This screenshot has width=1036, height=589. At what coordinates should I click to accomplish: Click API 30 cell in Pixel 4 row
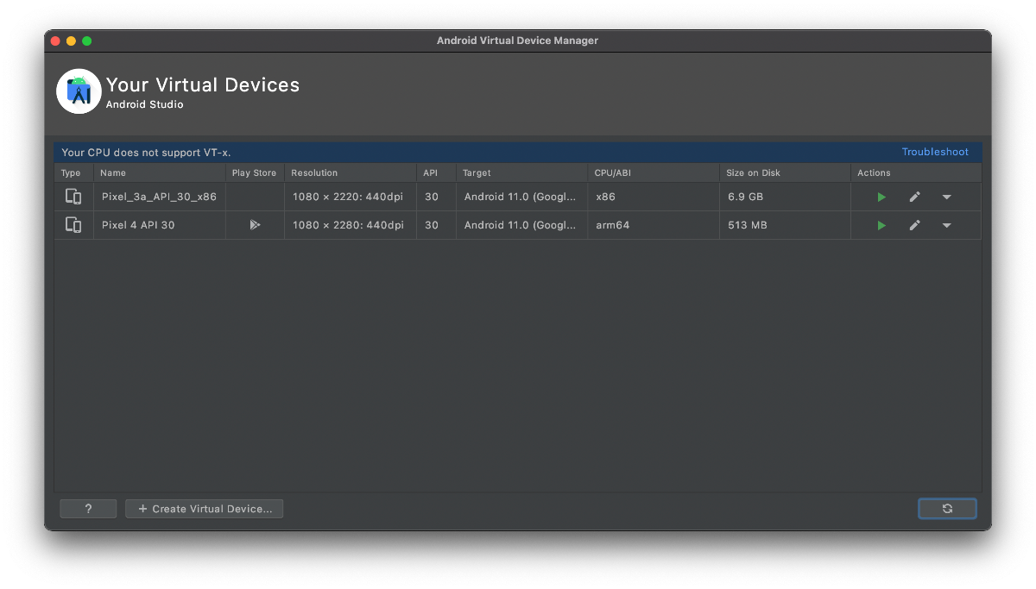436,225
